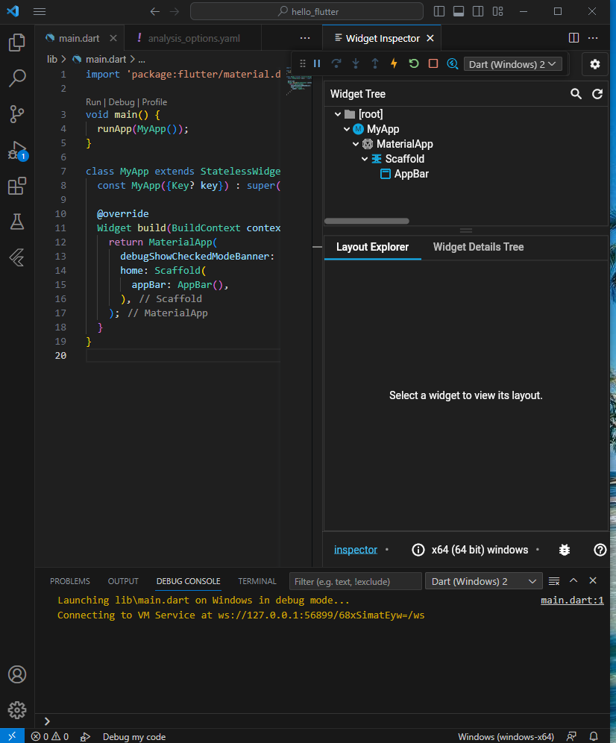Open more actions for left editor group
Image resolution: width=616 pixels, height=743 pixels.
coord(305,38)
